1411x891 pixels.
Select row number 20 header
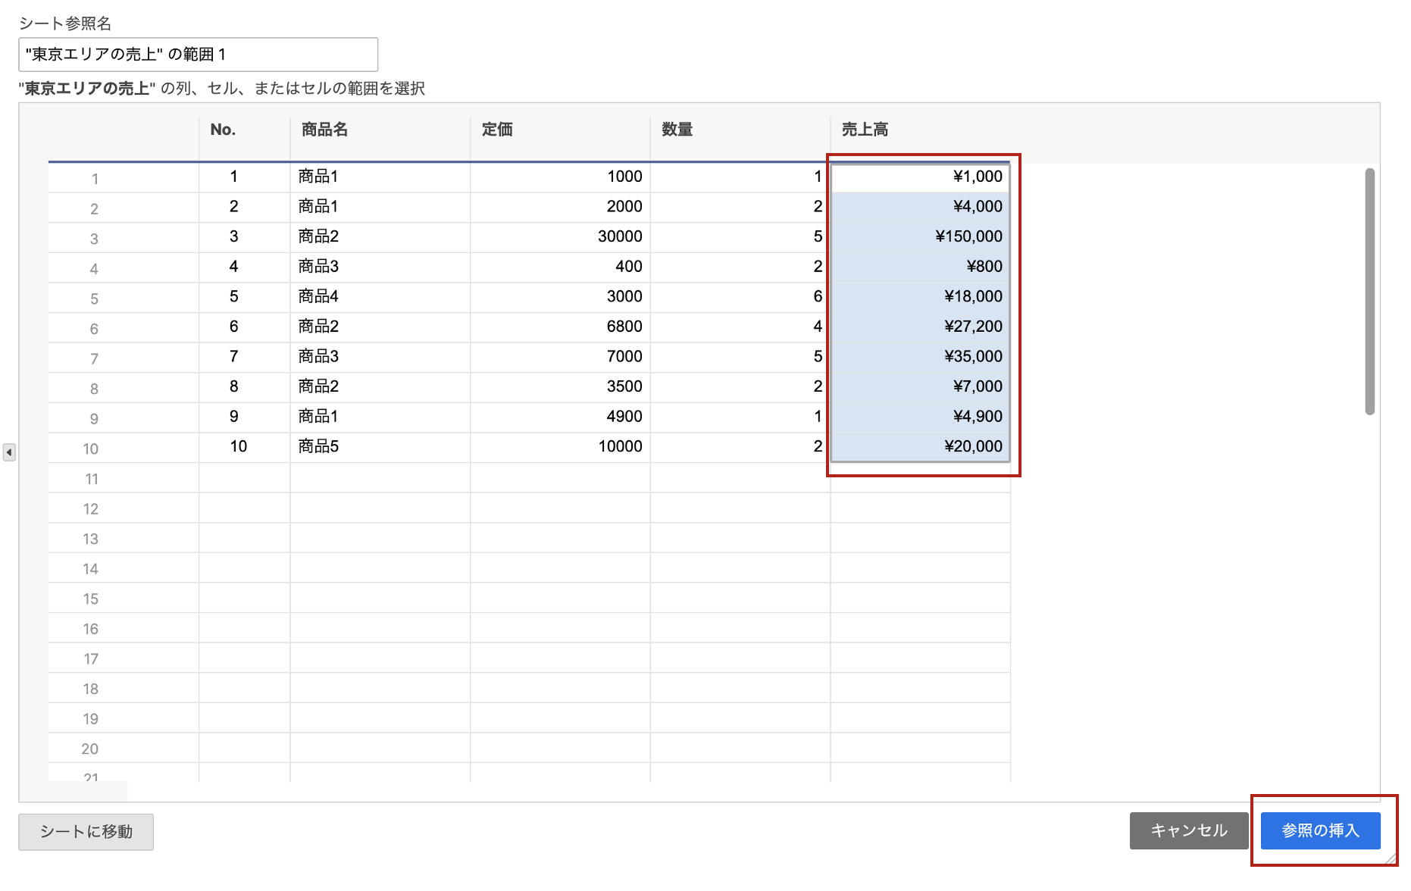click(x=124, y=748)
